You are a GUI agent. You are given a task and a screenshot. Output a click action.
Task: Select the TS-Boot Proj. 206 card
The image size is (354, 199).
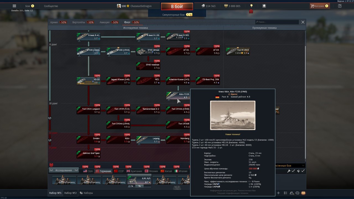coord(208,81)
